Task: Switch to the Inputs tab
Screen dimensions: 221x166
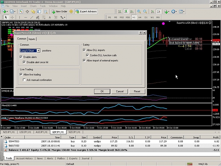Action: [x=32, y=39]
